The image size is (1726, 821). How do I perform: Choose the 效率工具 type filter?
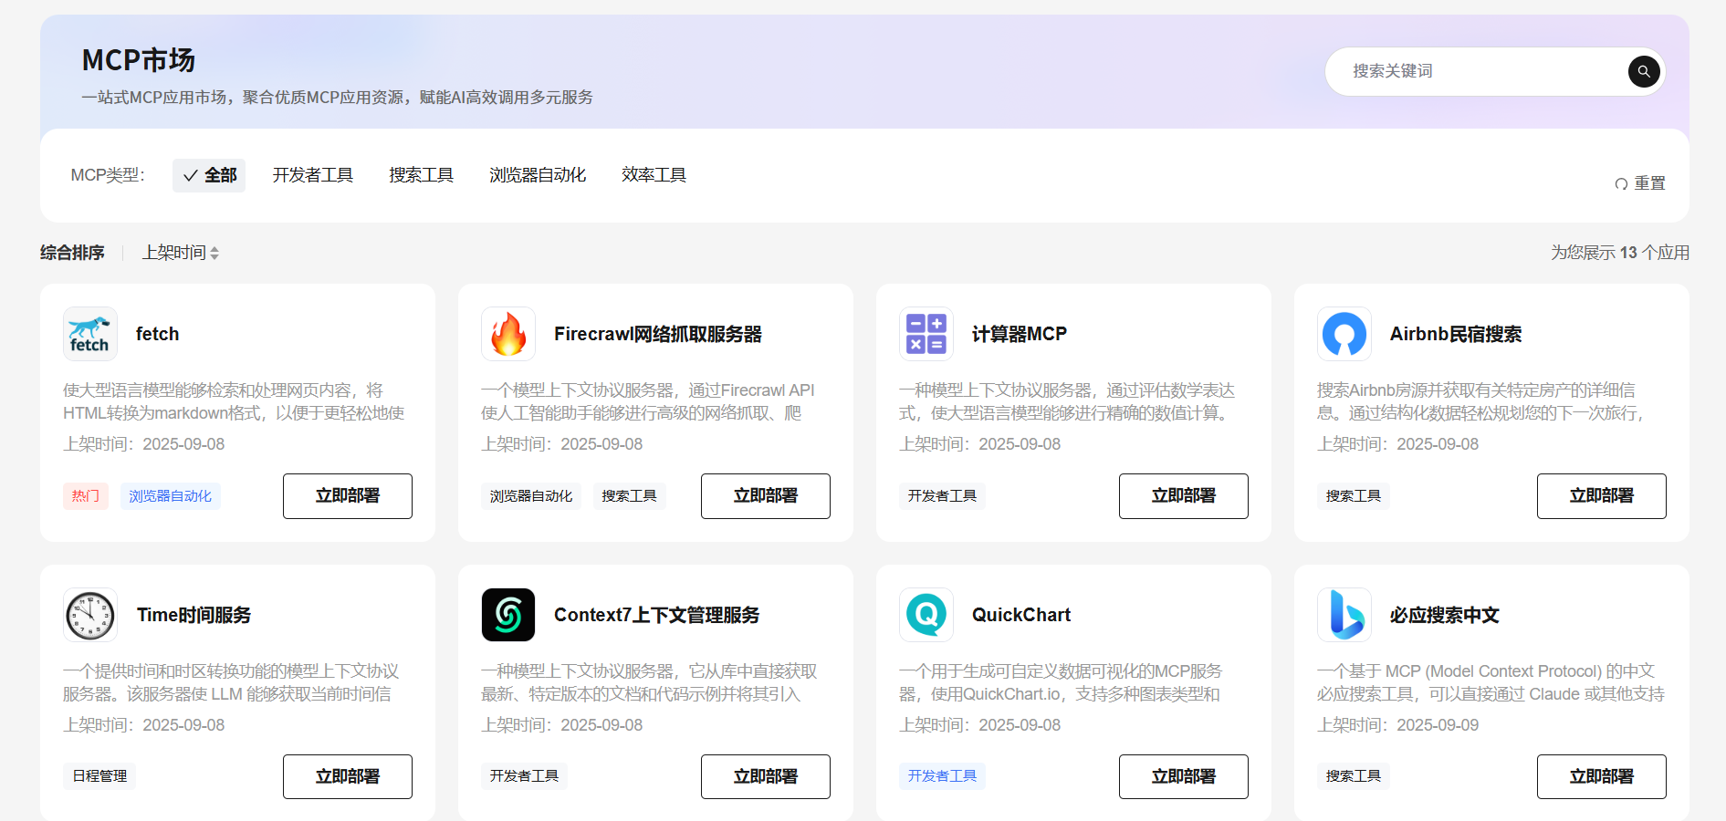654,175
